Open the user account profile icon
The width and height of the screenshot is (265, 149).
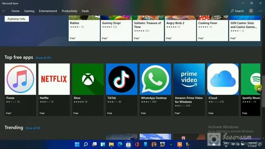251,11
